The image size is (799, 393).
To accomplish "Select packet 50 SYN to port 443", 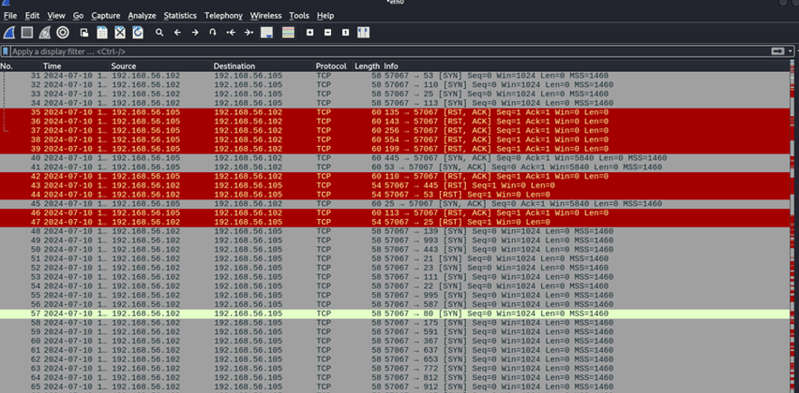I will (x=395, y=250).
